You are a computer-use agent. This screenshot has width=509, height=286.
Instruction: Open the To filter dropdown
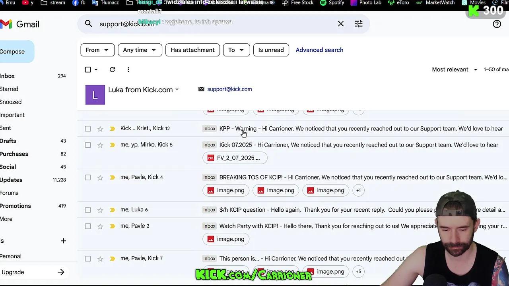[236, 50]
